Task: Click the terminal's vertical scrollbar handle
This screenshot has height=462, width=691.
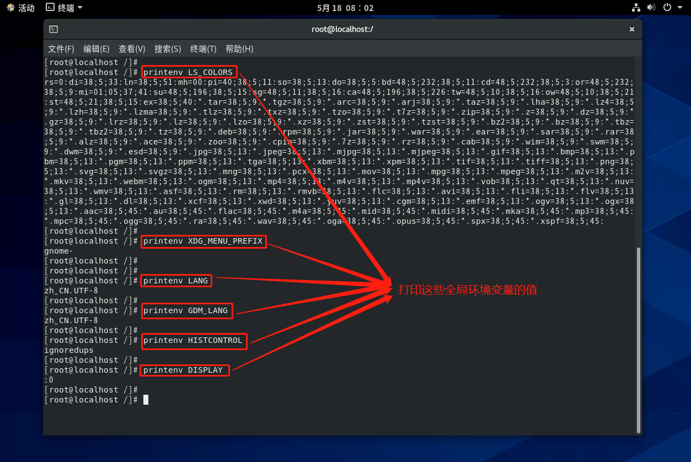Action: 639,340
